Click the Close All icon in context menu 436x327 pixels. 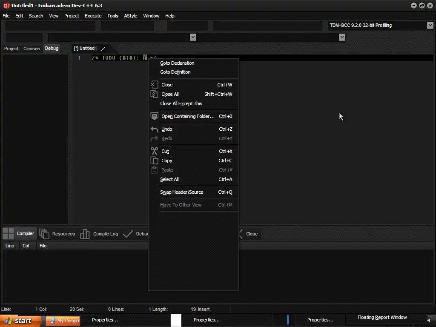pos(154,94)
